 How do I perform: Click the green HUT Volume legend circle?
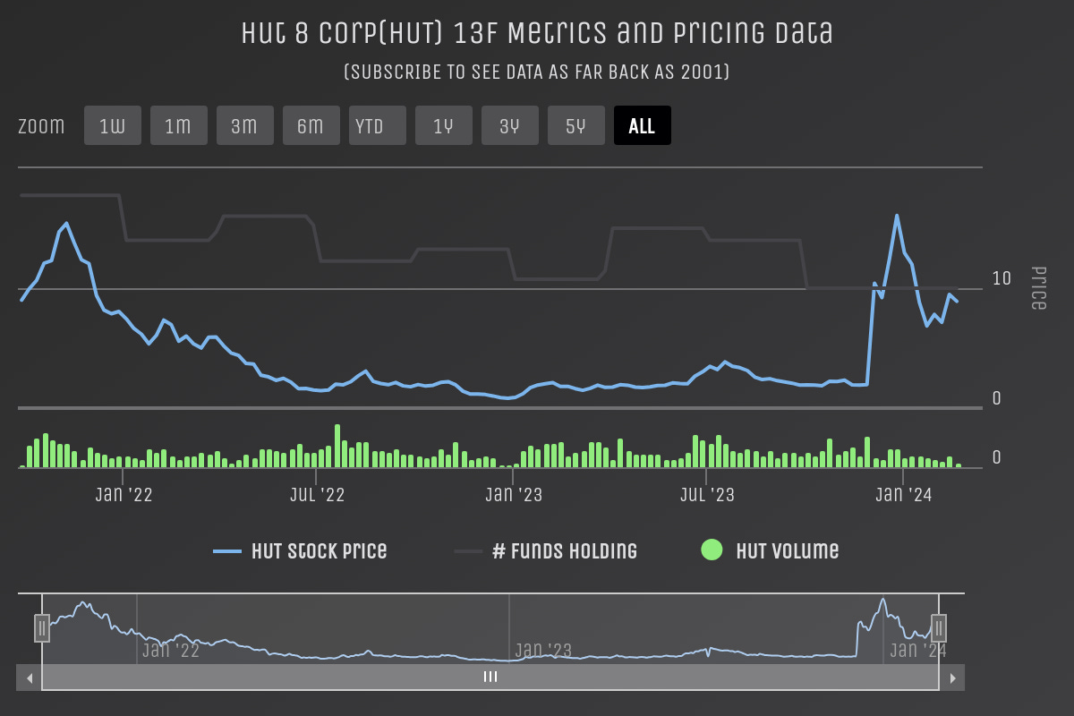point(712,550)
